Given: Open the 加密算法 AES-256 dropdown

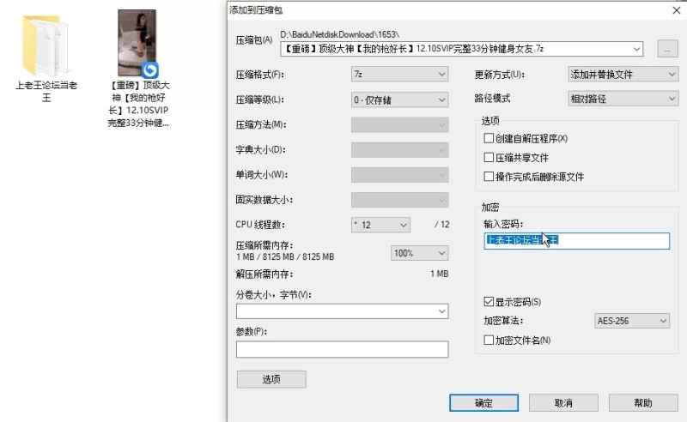Looking at the screenshot, I should [x=632, y=321].
